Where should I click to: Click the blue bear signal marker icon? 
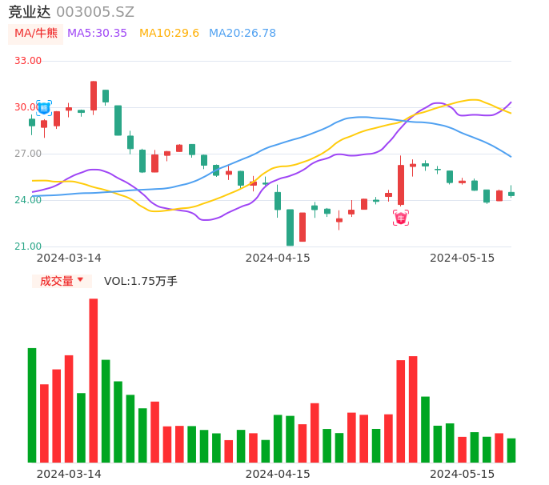(x=44, y=107)
